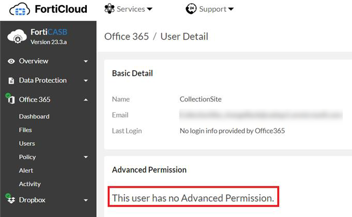Click the Overview eye icon
This screenshot has width=352, height=217.
pos(11,61)
